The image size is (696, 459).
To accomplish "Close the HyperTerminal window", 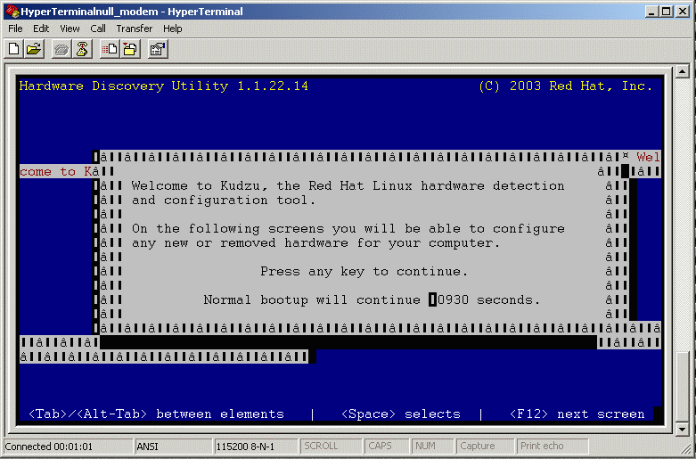I will pos(683,12).
